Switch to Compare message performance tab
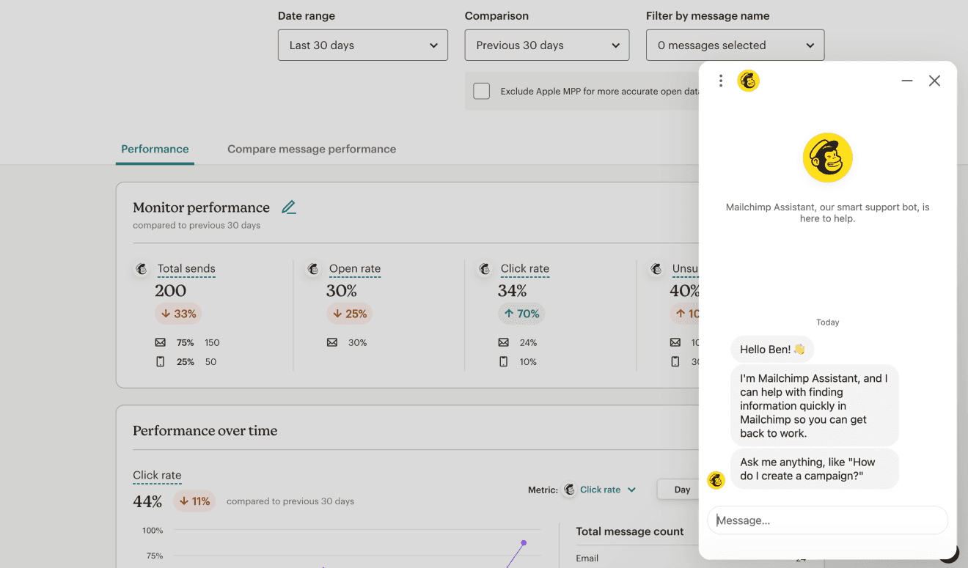Image resolution: width=968 pixels, height=568 pixels. point(311,149)
